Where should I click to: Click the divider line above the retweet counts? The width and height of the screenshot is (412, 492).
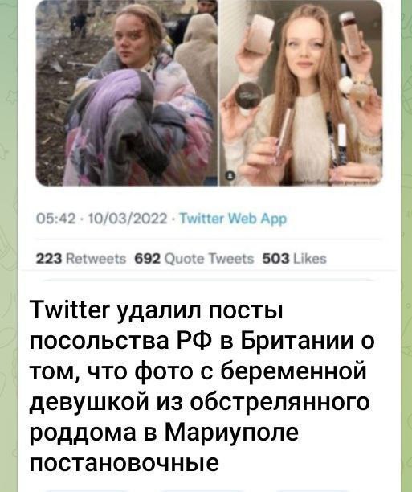tap(210, 240)
